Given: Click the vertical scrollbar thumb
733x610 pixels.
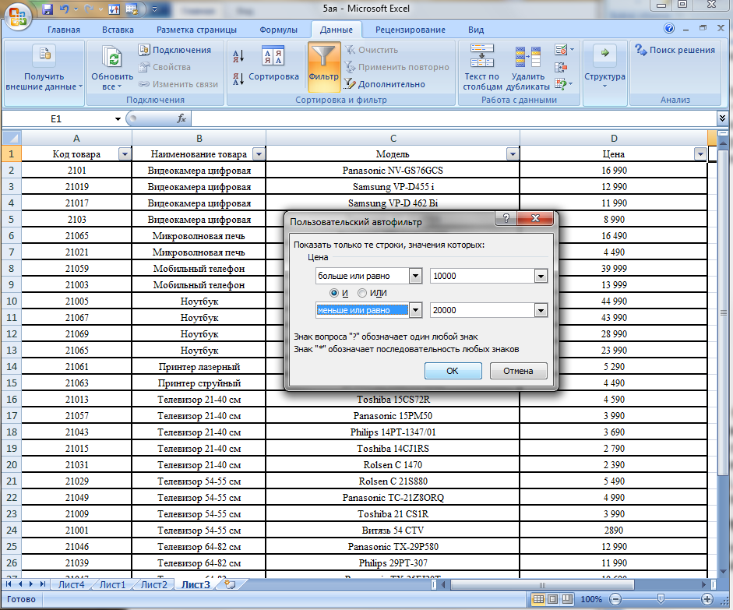Looking at the screenshot, I should 723,312.
